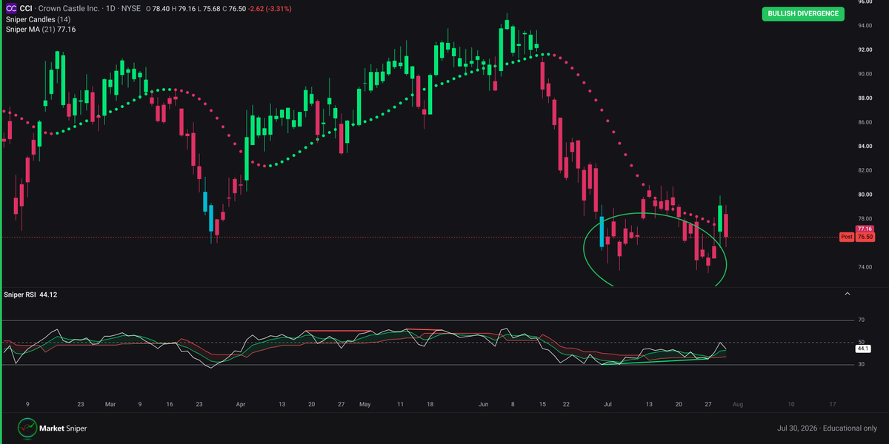The height and width of the screenshot is (444, 889).
Task: Click the 76.50 post price tag
Action: (x=865, y=237)
